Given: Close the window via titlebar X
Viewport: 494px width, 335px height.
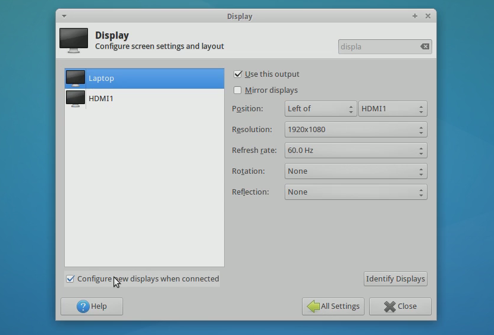Looking at the screenshot, I should pyautogui.click(x=428, y=16).
